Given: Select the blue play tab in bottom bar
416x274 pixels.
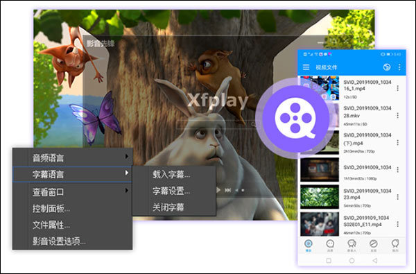Looking at the screenshot, I should pos(308,246).
